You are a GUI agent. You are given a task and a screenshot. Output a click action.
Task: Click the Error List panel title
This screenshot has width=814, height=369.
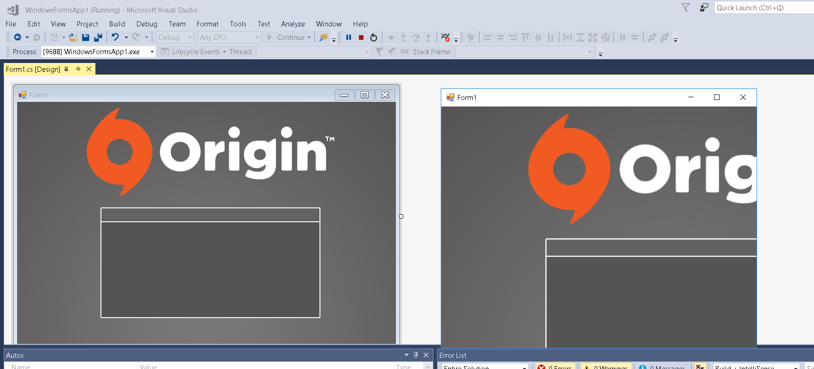(x=453, y=356)
